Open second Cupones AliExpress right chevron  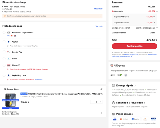[154, 23]
